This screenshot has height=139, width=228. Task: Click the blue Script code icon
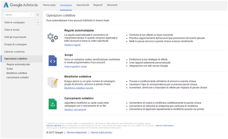[x=53, y=60]
